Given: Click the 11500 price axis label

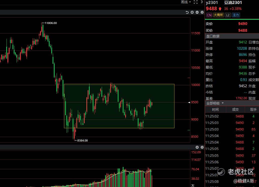Looking at the screenshot, I should (x=196, y=33).
